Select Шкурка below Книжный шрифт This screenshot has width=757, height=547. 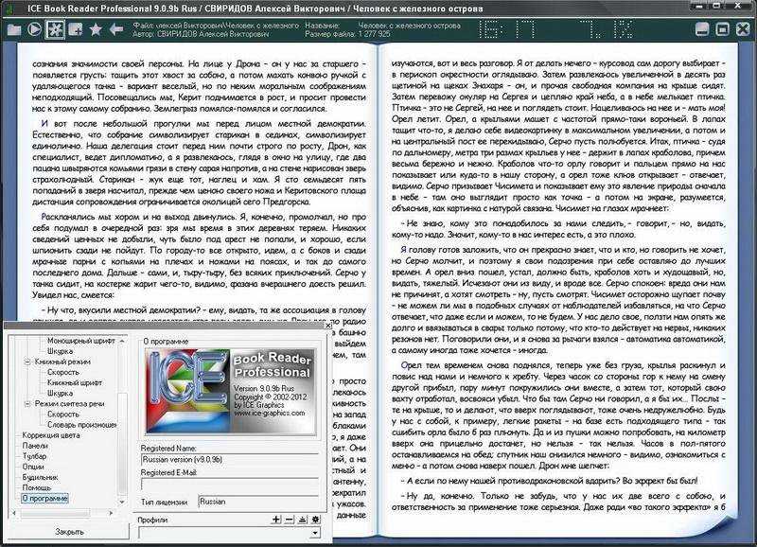(60, 394)
